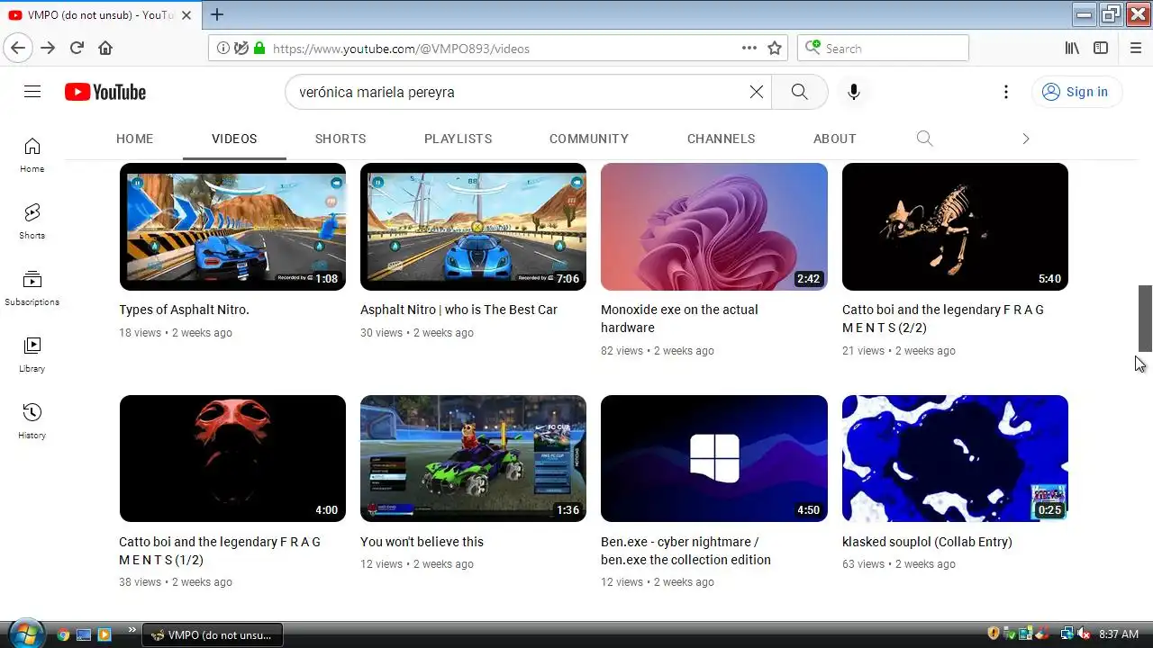The height and width of the screenshot is (648, 1153).
Task: Open title 'Monoxide exe on the actual hardware'
Action: click(679, 319)
